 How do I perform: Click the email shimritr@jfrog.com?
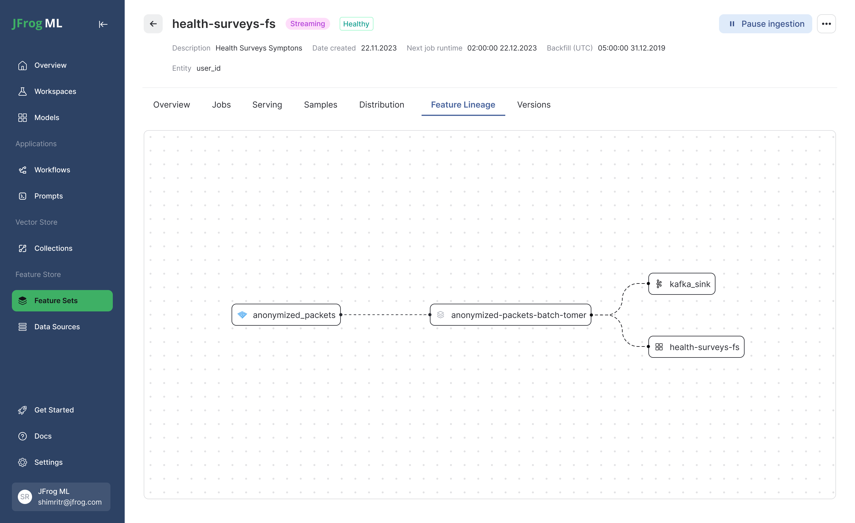[x=70, y=502]
